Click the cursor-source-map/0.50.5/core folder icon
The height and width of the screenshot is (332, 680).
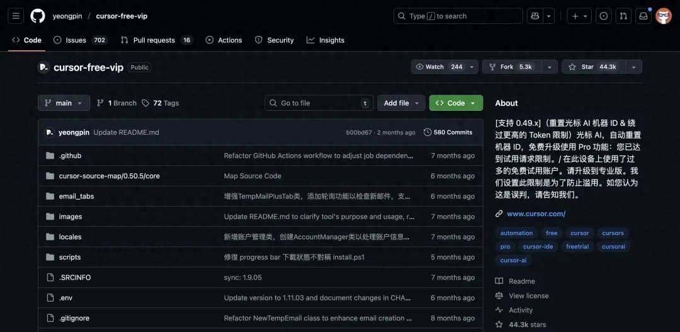coord(50,176)
